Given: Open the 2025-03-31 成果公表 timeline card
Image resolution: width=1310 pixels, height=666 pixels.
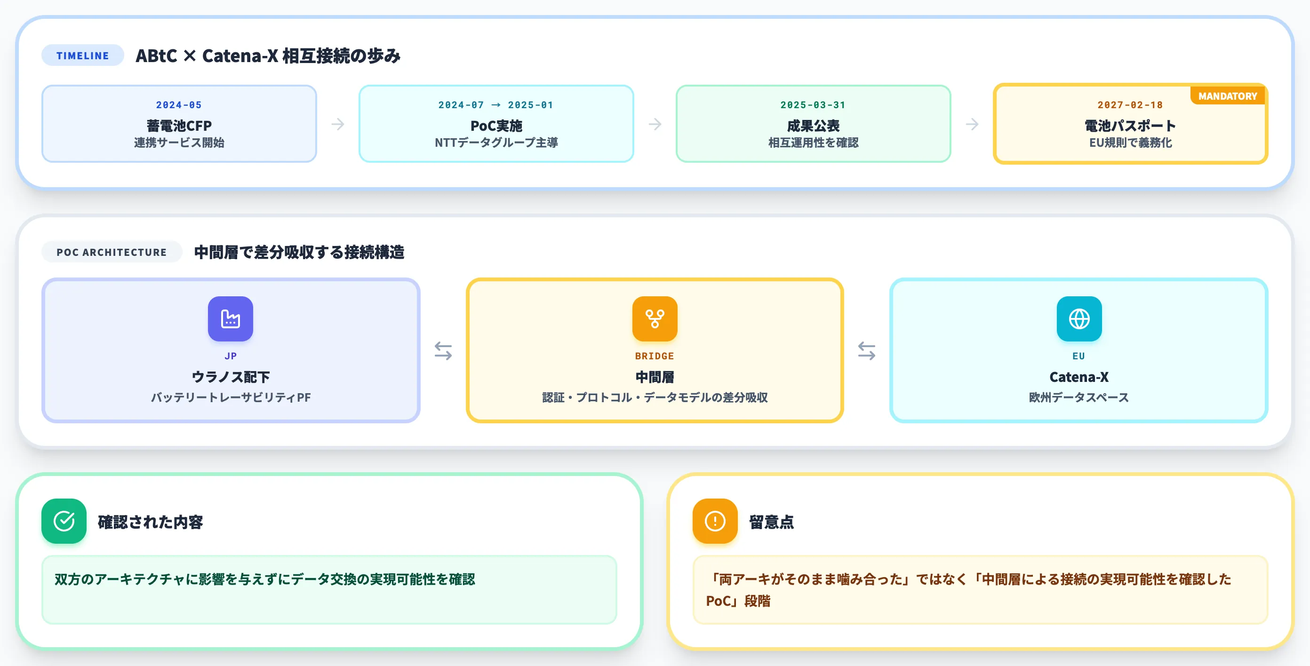Looking at the screenshot, I should point(813,124).
